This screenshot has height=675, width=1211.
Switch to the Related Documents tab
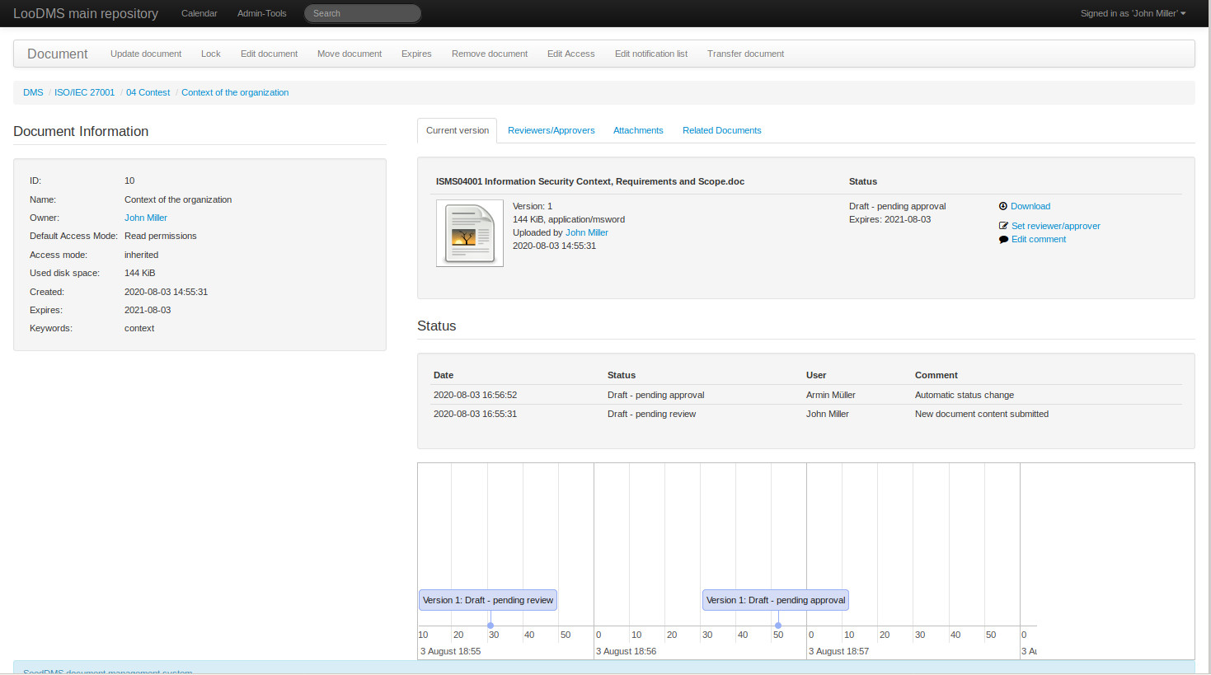click(x=722, y=130)
